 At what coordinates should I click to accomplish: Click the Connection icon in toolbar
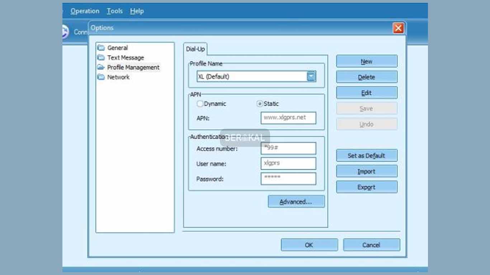coord(65,32)
